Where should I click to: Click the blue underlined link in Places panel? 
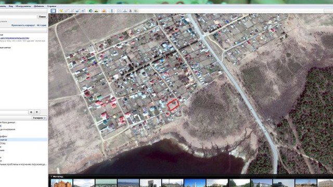tap(15, 38)
